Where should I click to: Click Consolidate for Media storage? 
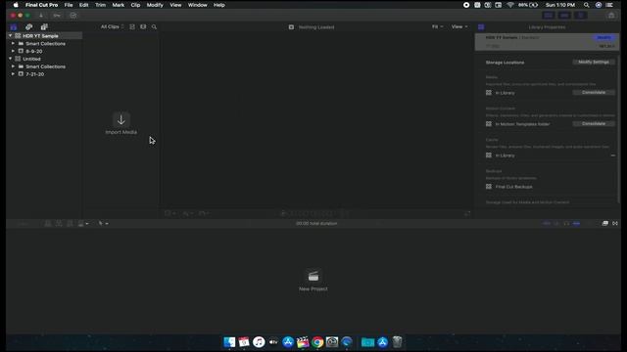(x=594, y=92)
